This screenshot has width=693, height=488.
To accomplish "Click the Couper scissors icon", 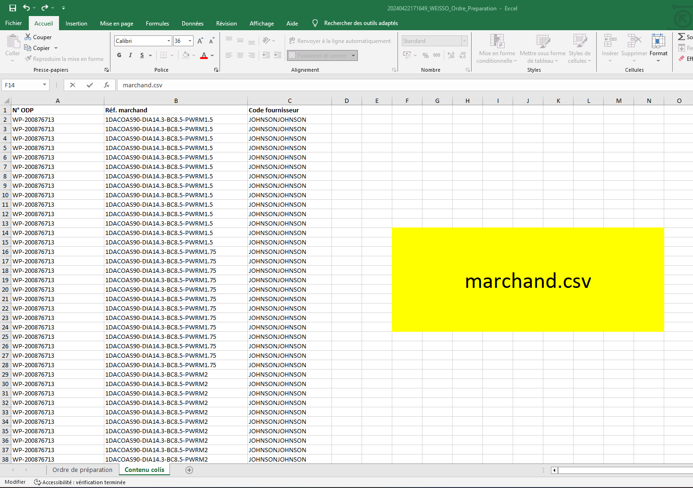I will point(28,37).
